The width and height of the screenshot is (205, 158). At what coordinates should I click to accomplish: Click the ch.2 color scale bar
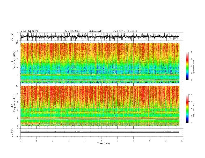[187, 109]
